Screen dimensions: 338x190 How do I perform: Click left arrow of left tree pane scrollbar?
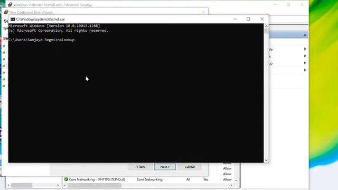click(x=8, y=185)
